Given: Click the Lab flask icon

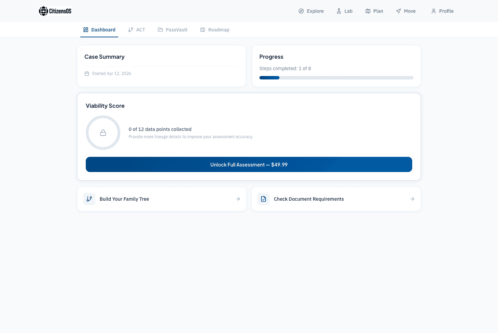Looking at the screenshot, I should click(339, 11).
